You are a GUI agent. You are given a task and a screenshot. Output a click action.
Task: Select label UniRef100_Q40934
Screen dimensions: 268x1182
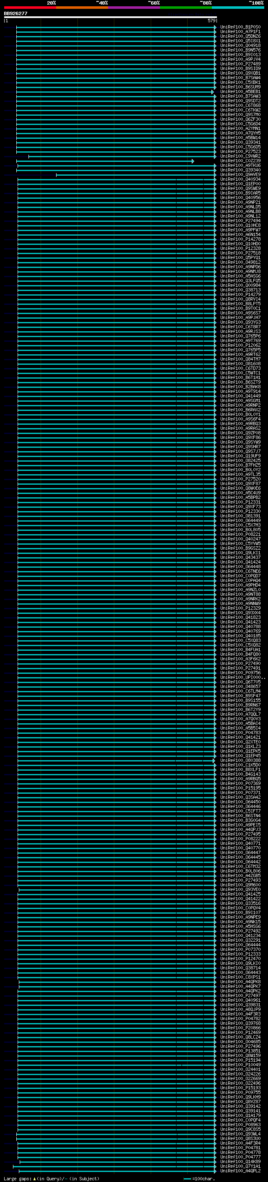point(240,179)
